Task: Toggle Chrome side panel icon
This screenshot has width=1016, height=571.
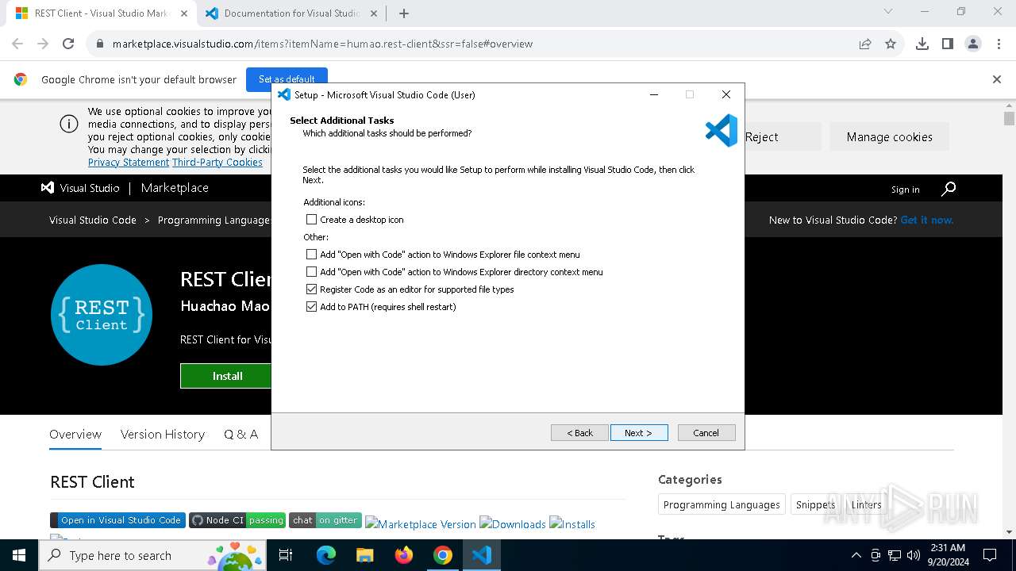Action: 948,44
